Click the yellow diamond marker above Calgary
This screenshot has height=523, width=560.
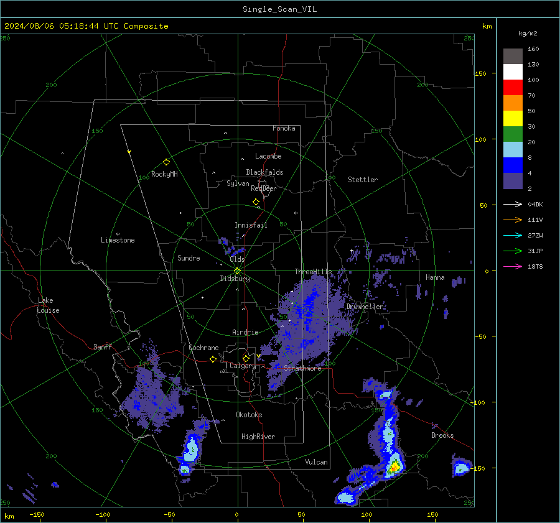[x=246, y=358]
